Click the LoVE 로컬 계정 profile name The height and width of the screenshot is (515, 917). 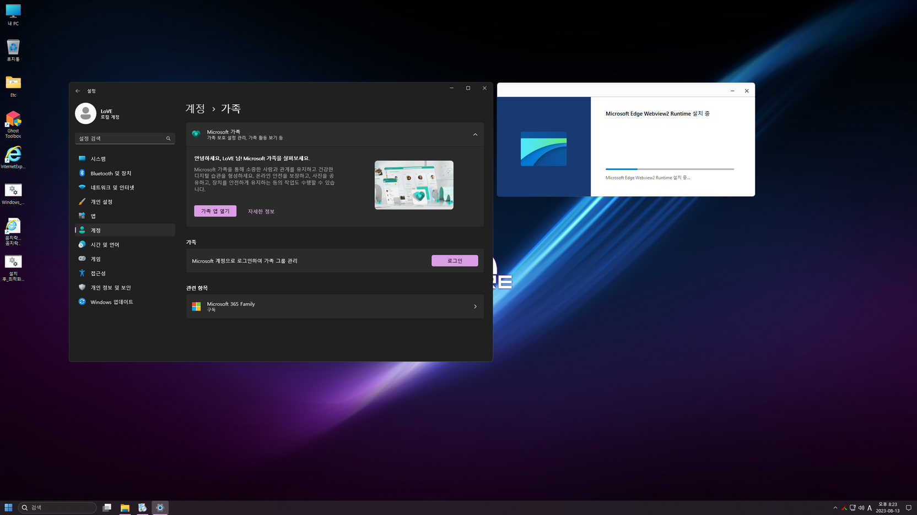click(110, 114)
